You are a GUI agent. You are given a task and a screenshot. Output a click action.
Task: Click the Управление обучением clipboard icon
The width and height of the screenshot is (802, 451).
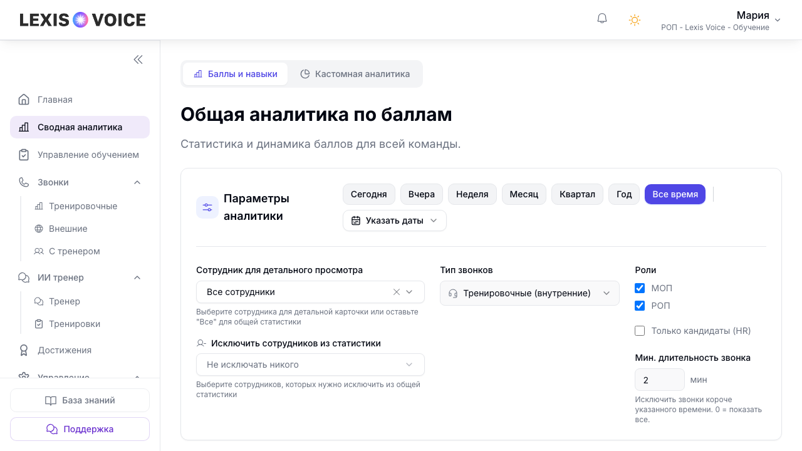click(x=24, y=155)
